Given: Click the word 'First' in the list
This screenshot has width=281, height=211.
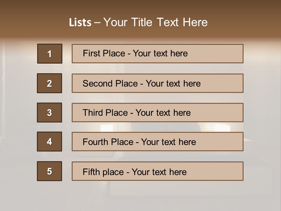Looking at the screenshot, I should pyautogui.click(x=91, y=53).
